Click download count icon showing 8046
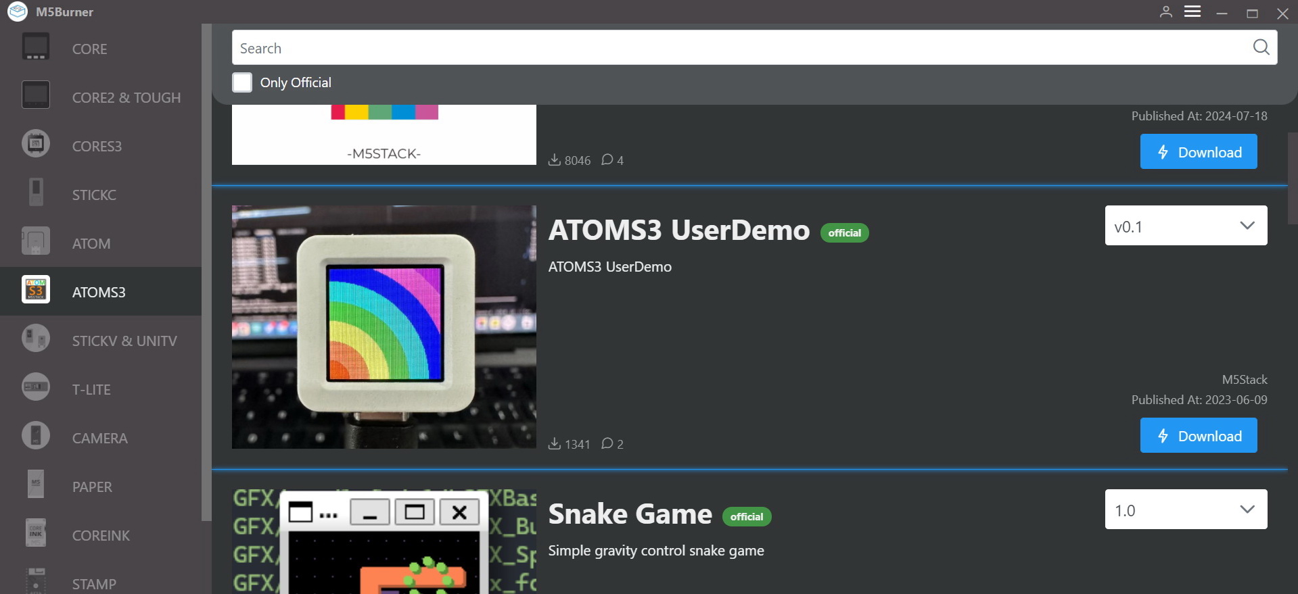The width and height of the screenshot is (1298, 594). [554, 159]
